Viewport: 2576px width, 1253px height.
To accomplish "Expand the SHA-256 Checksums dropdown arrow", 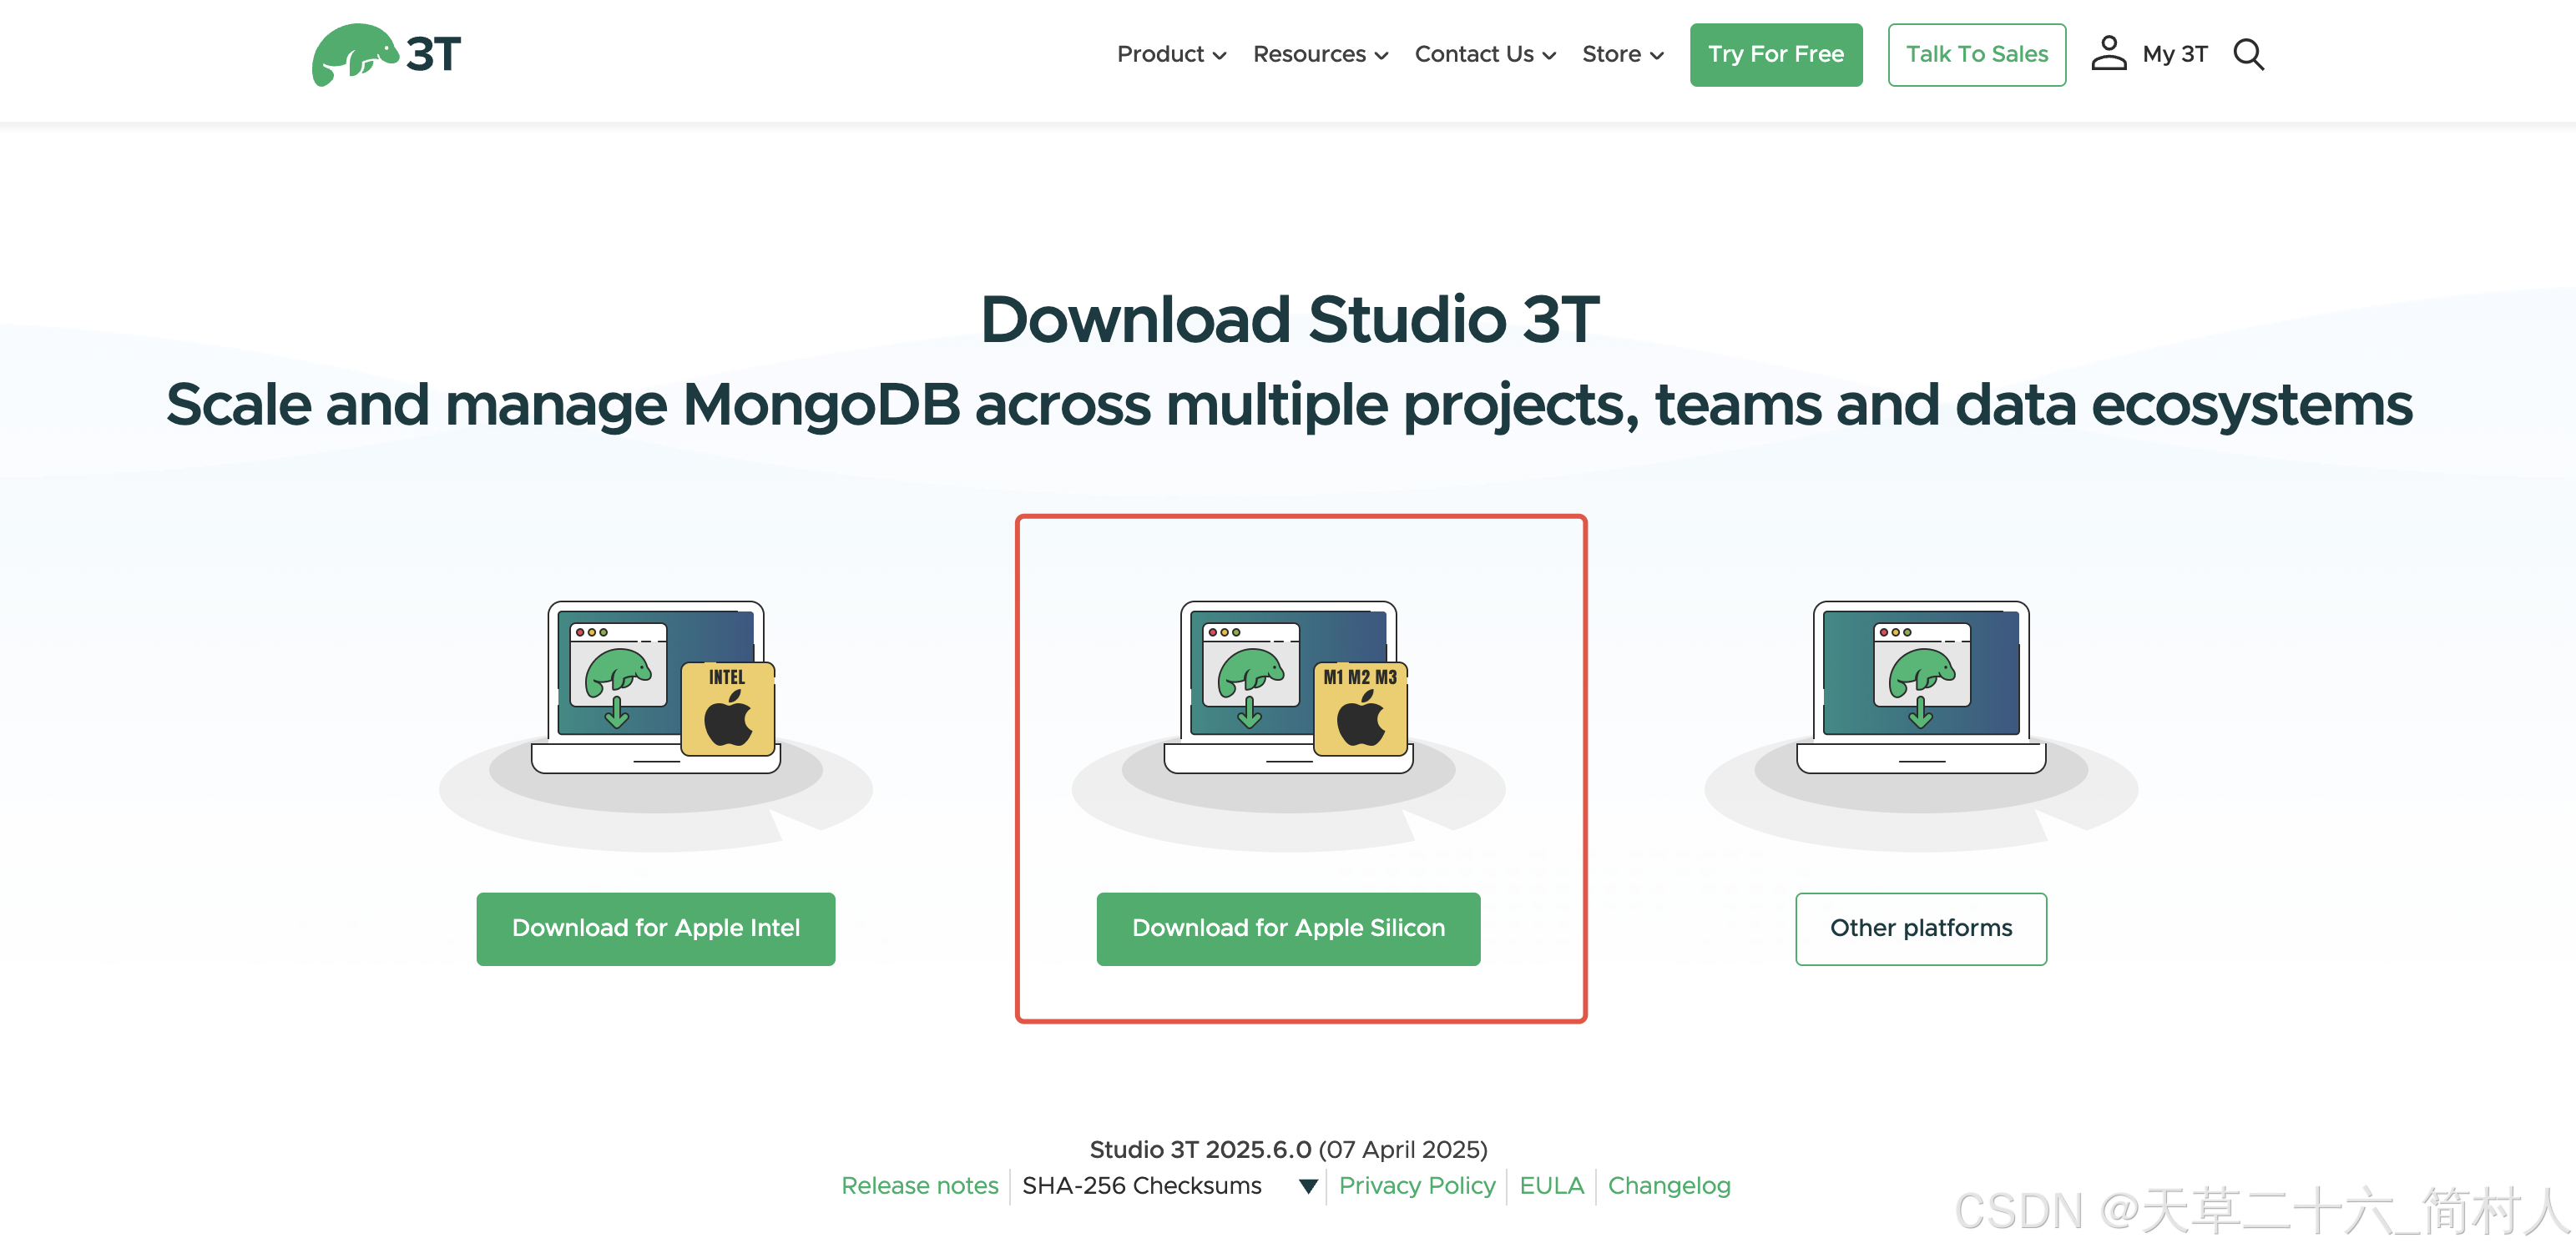I will (1307, 1186).
